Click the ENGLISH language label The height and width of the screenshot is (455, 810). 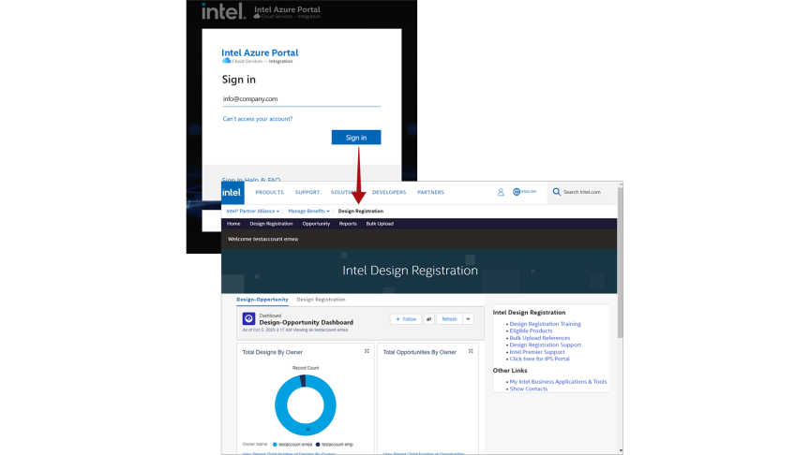click(x=529, y=191)
